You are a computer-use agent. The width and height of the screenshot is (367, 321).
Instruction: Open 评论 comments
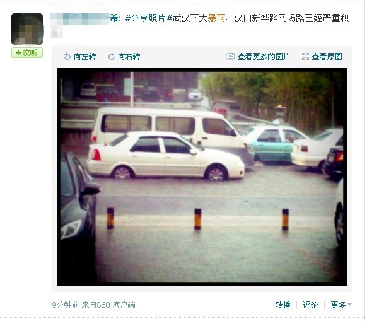pos(310,305)
